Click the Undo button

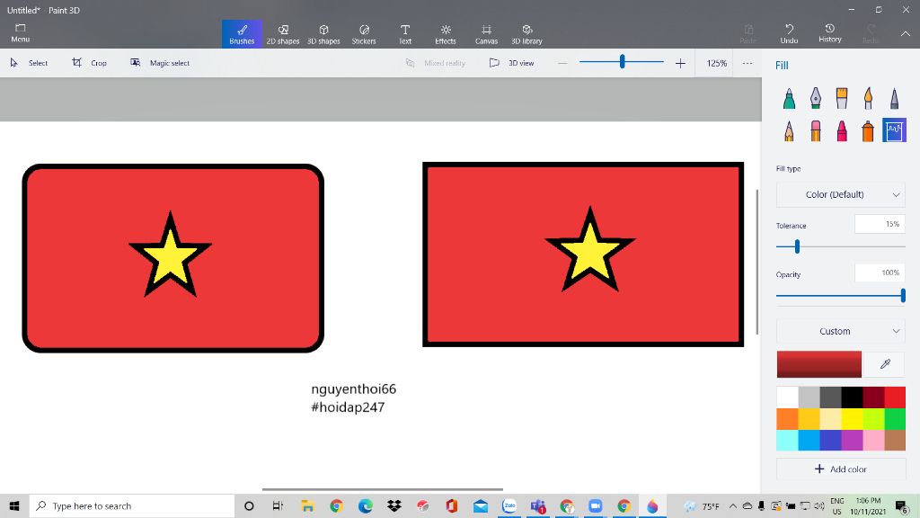789,33
